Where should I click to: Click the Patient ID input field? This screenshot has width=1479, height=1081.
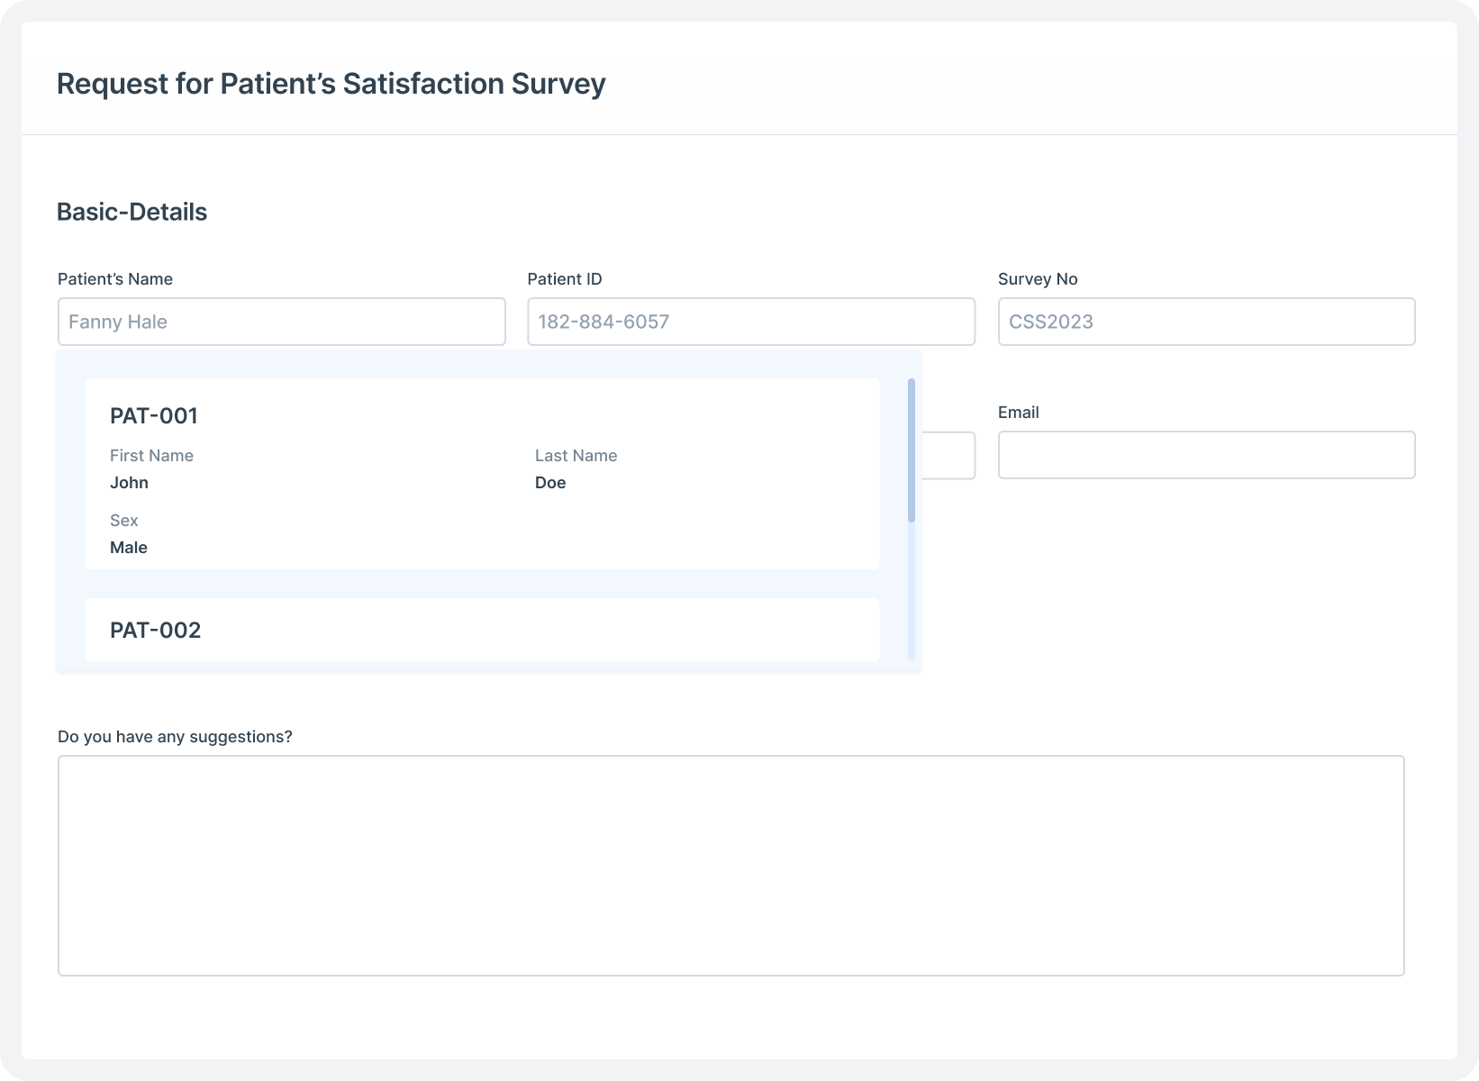pos(751,322)
